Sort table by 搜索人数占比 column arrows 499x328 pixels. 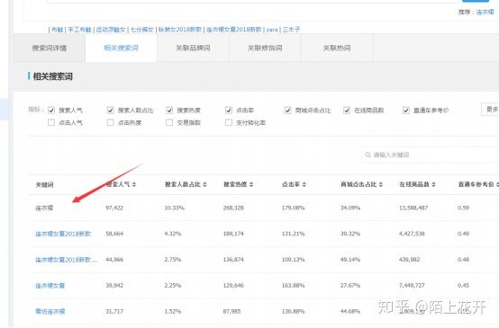[204, 184]
